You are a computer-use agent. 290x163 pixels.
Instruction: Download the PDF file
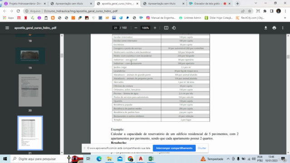(266, 28)
